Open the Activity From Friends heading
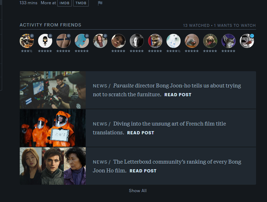Screen dimensions: 267x202 pos(50,25)
